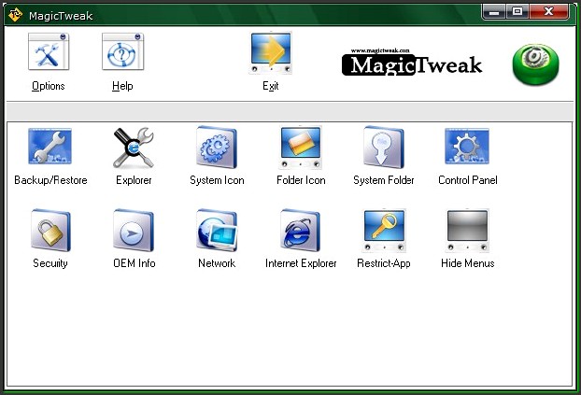Open Backup/Restore wrench icon
Screen dimensions: 581x395
coord(50,147)
